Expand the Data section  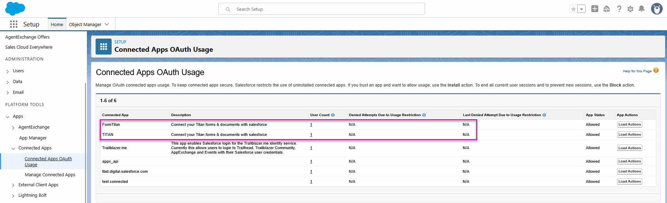pyautogui.click(x=8, y=82)
